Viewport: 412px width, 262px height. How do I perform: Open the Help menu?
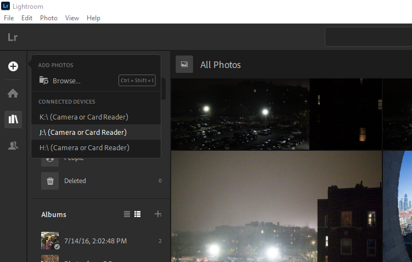93,18
